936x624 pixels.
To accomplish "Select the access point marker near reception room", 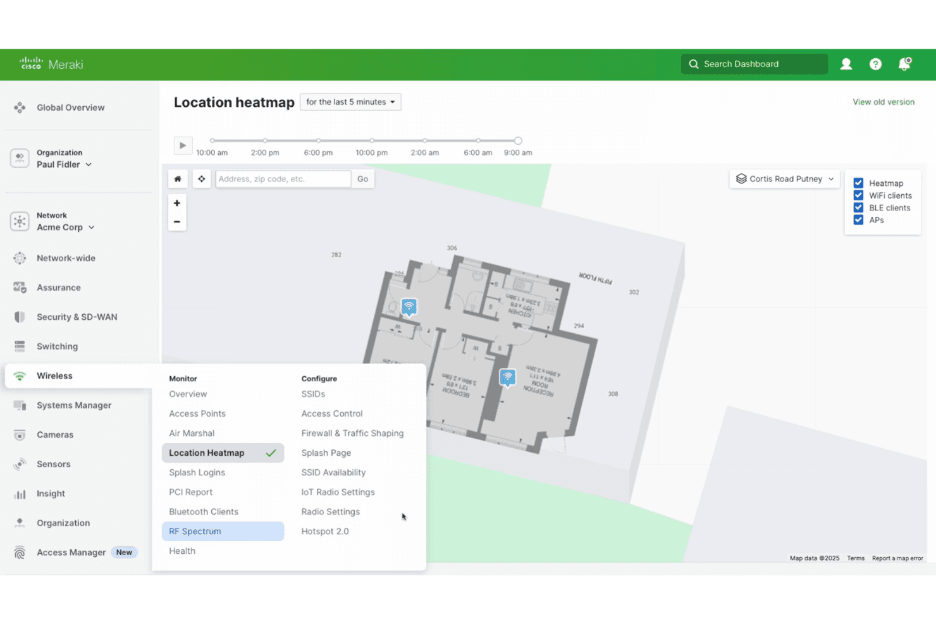I will pyautogui.click(x=507, y=377).
